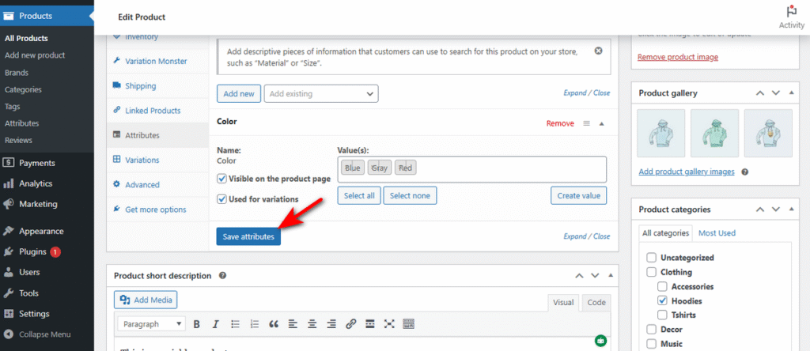Click the Collapse Menu arrow icon
The width and height of the screenshot is (810, 351).
pyautogui.click(x=8, y=334)
